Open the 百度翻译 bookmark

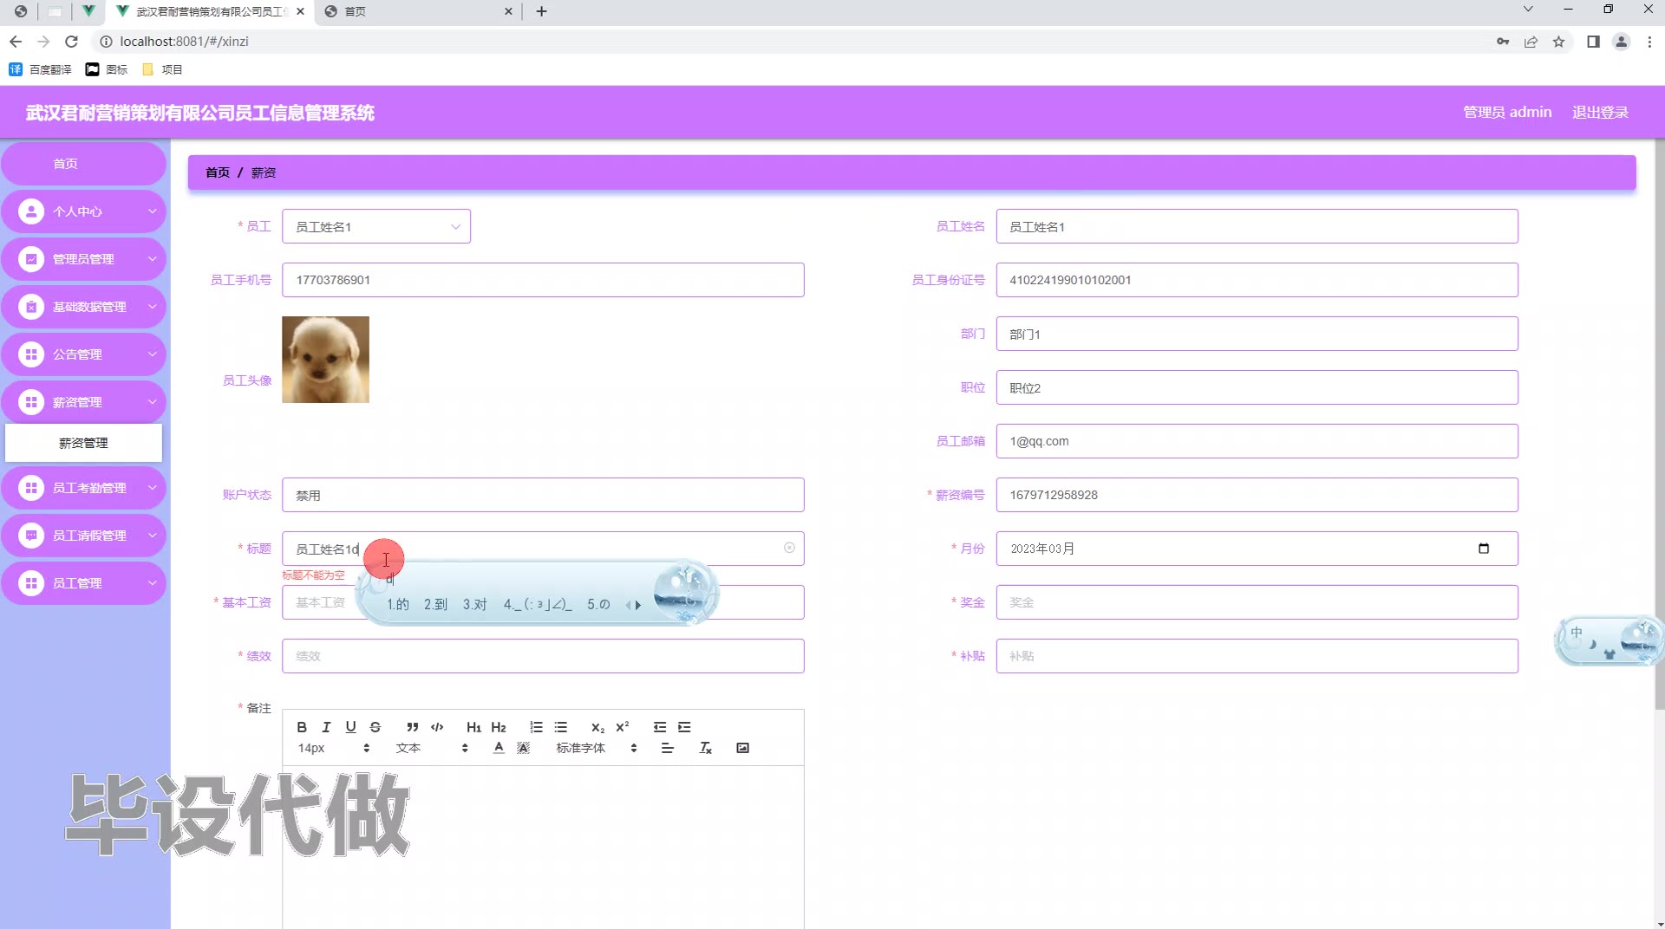point(41,69)
